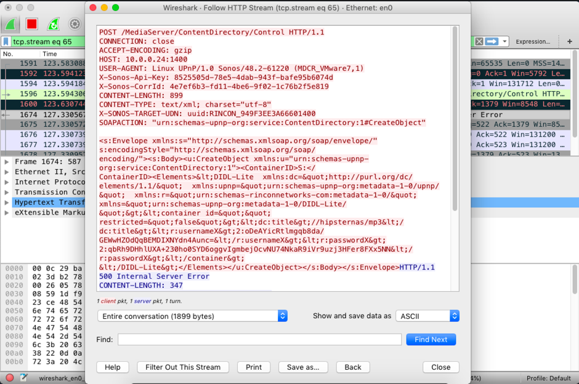
Task: Select packet 1592 in the packet list
Action: (43, 73)
